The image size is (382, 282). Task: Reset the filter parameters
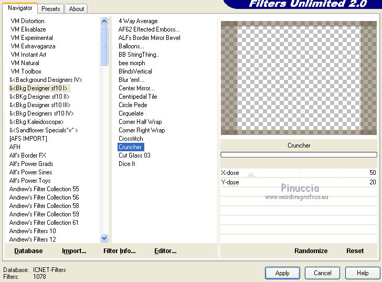355,251
